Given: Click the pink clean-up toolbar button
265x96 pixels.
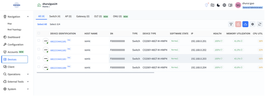Looking at the screenshot, I should tap(238, 24).
